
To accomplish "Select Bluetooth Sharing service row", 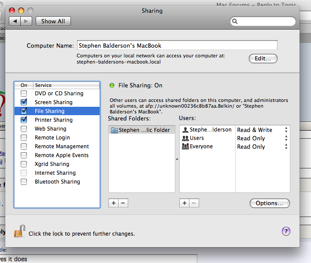I will coord(57,182).
